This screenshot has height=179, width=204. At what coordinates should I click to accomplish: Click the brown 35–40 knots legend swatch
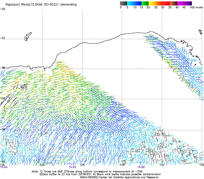coord(174,3)
